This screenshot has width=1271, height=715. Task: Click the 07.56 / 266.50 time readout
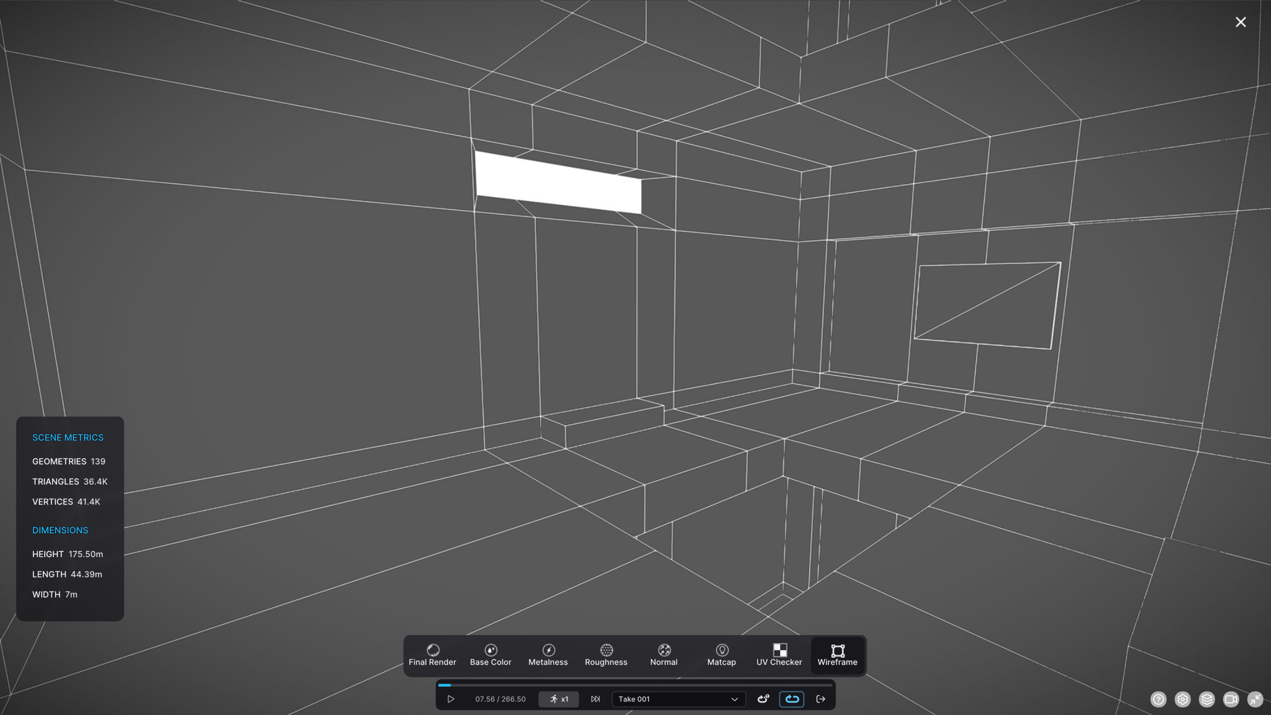click(500, 699)
